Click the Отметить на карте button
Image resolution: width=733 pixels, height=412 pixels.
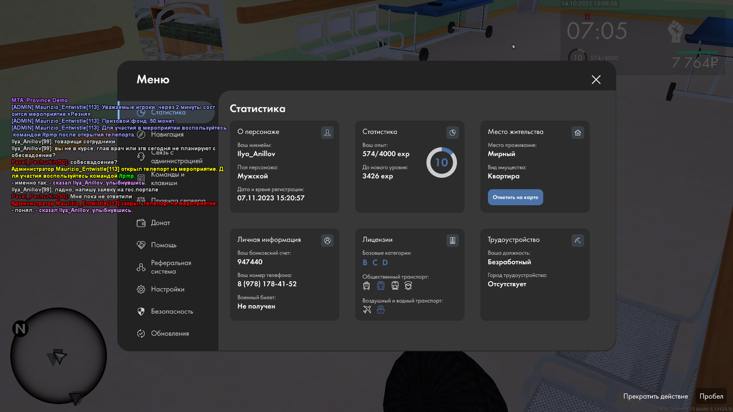pyautogui.click(x=515, y=197)
